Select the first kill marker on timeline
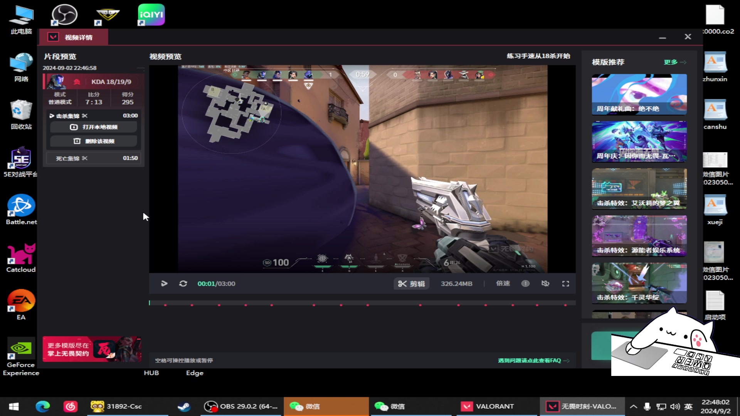The height and width of the screenshot is (416, 740). click(x=165, y=305)
